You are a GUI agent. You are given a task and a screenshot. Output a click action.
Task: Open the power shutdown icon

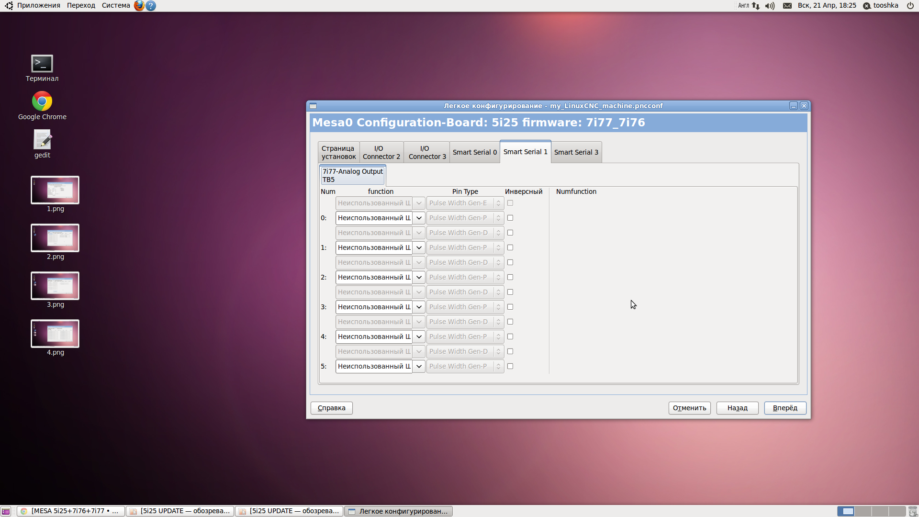pos(910,6)
